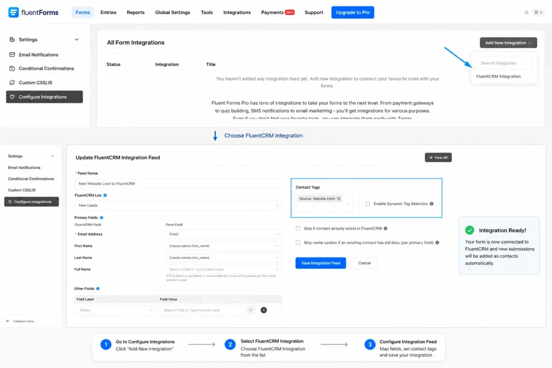This screenshot has width=552, height=368.
Task: Go to the Entries menu
Action: tap(108, 12)
